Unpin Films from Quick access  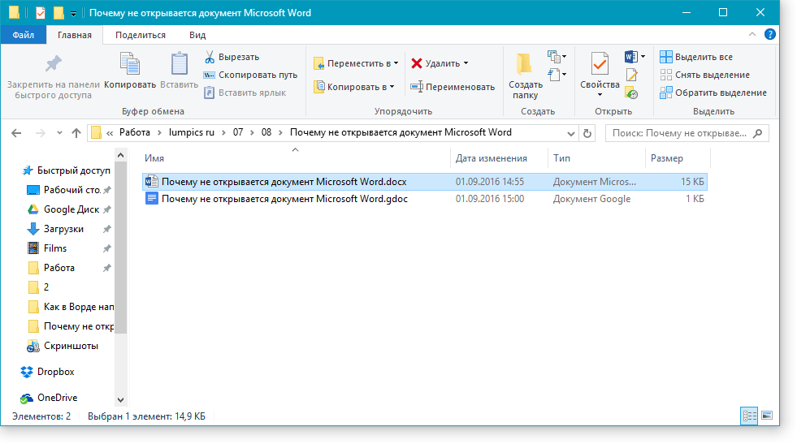[106, 248]
